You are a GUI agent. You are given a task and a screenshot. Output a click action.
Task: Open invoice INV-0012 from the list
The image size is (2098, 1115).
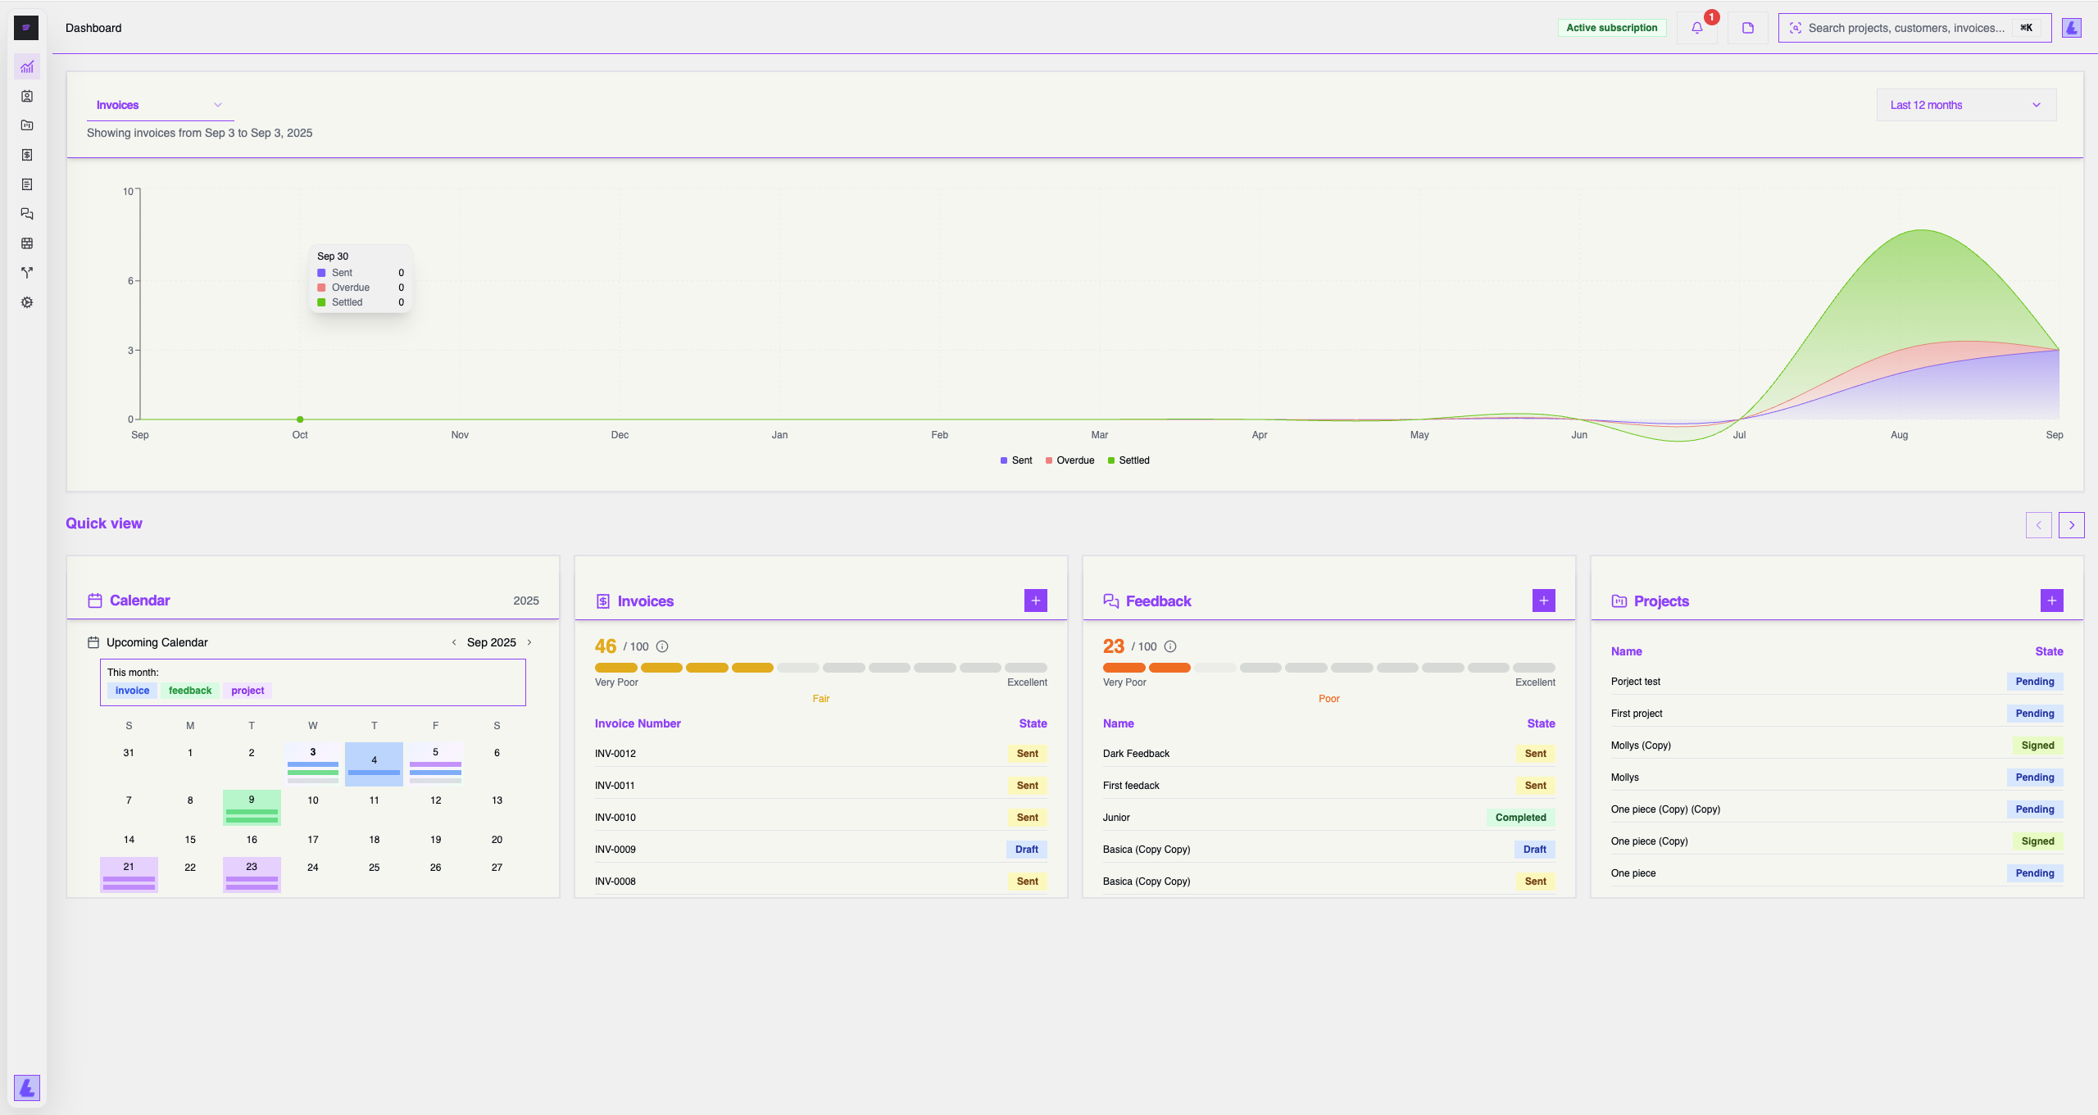click(x=615, y=753)
